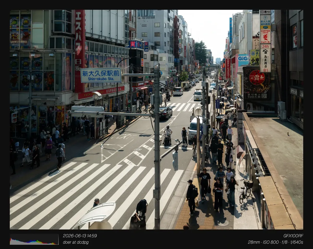This screenshot has width=313, height=249.
Task: Click the "28mm · ISO 800 · f/8 · 1/640s" exposure info
Action: pyautogui.click(x=275, y=242)
